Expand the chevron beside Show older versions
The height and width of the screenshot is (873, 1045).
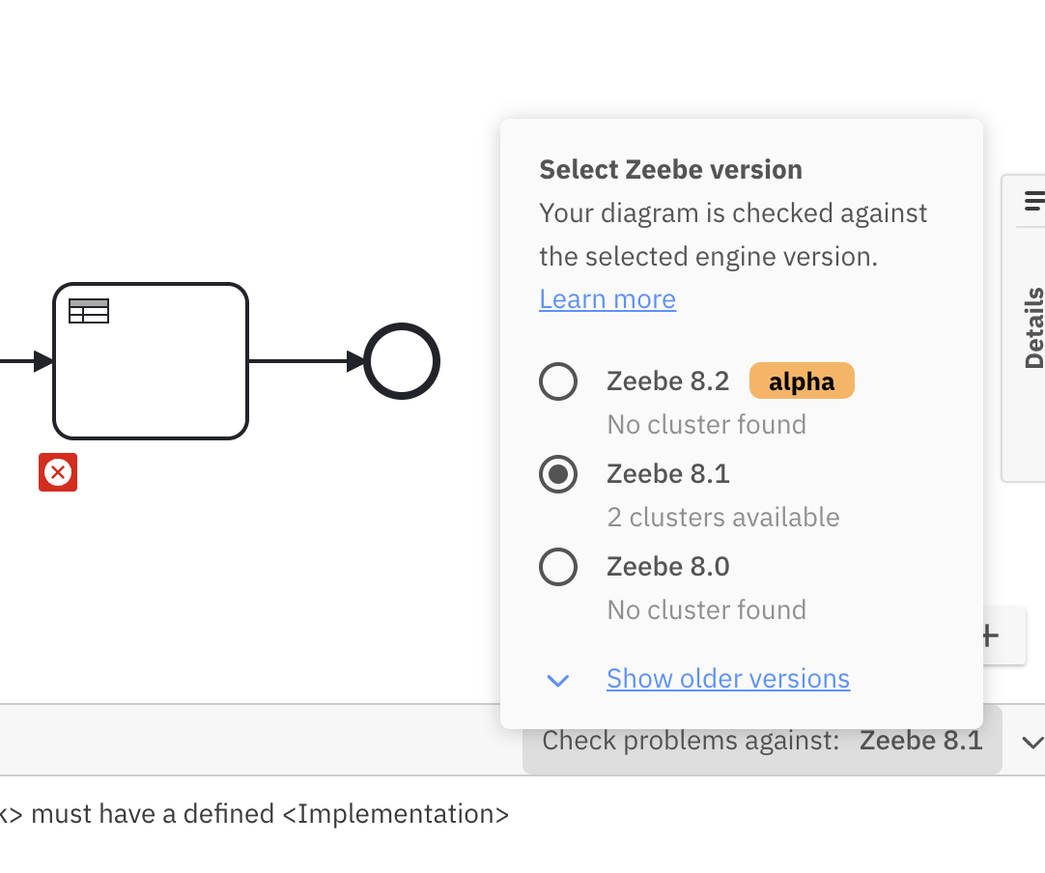point(558,680)
